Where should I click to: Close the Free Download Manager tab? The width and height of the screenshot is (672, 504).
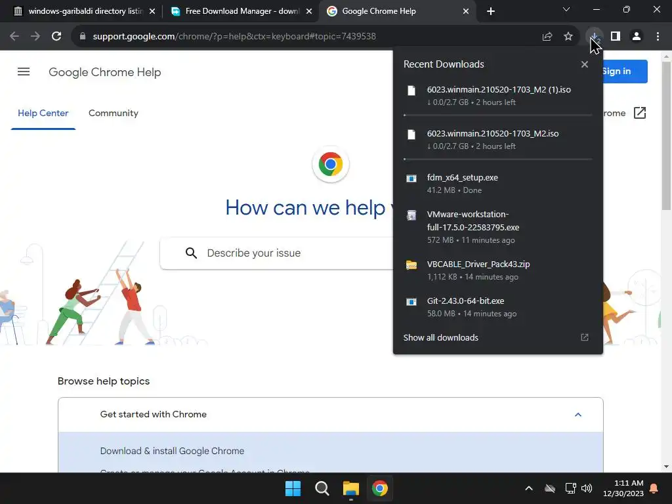point(309,11)
